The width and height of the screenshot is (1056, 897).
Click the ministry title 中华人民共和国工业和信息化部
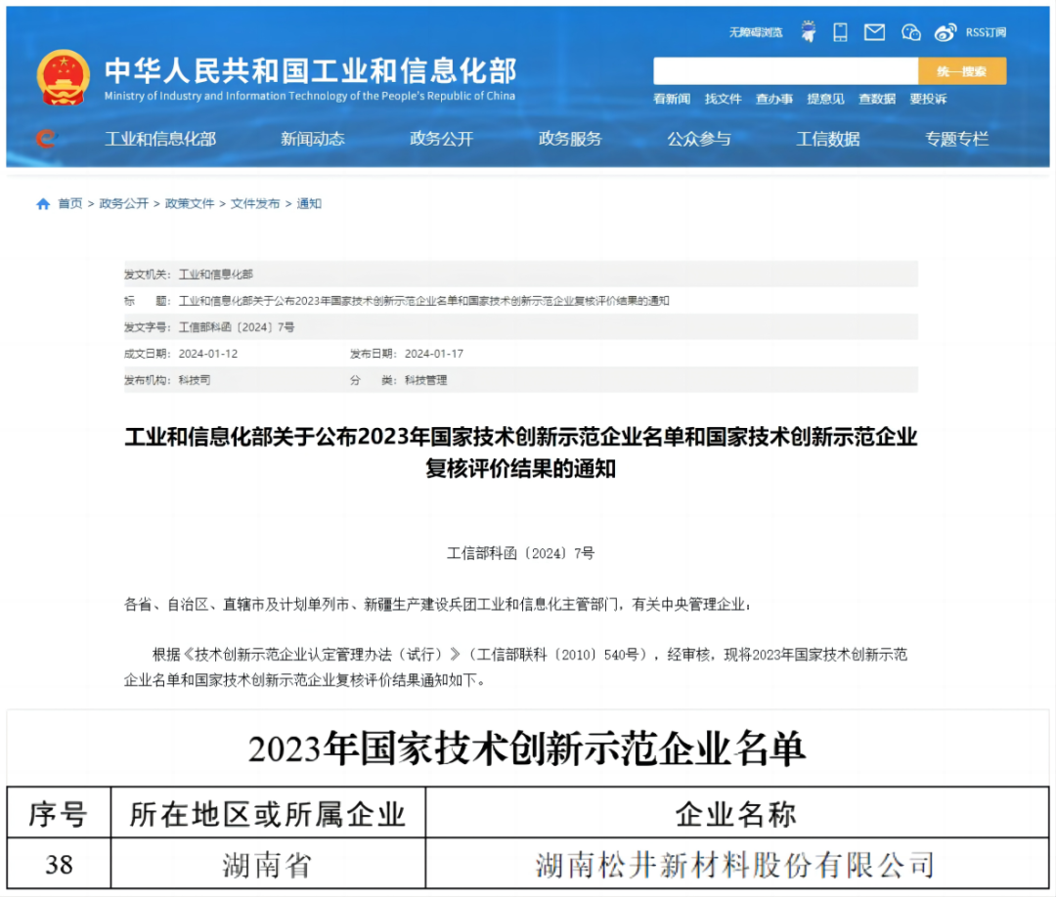pos(311,70)
